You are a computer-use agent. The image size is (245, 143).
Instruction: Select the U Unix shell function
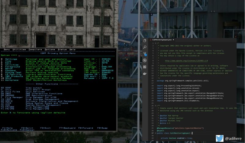[6, 90]
